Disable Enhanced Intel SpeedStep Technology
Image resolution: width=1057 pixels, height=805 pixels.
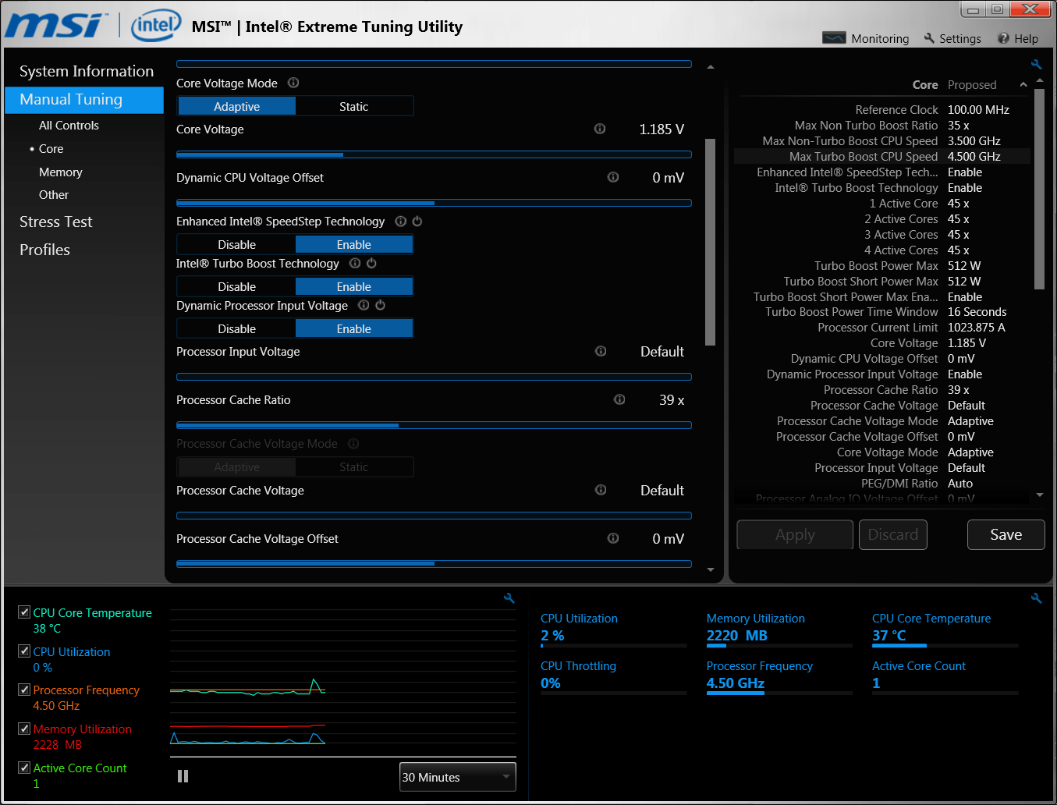pos(237,244)
